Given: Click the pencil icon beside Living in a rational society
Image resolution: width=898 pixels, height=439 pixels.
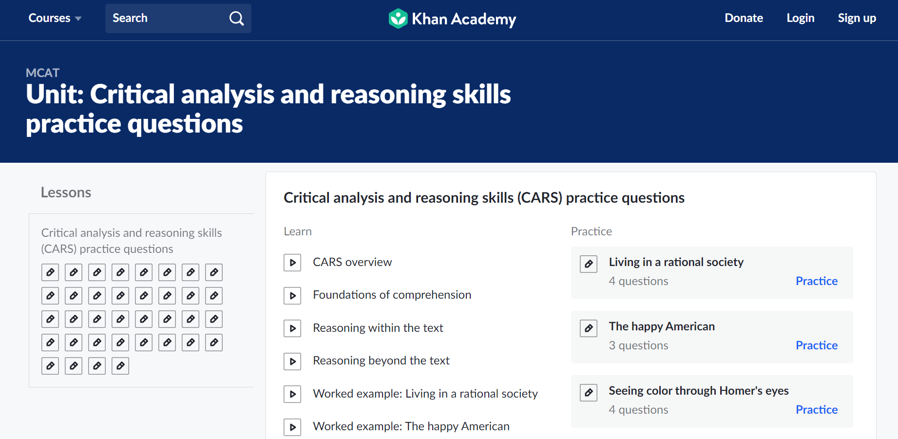Looking at the screenshot, I should click(x=589, y=264).
